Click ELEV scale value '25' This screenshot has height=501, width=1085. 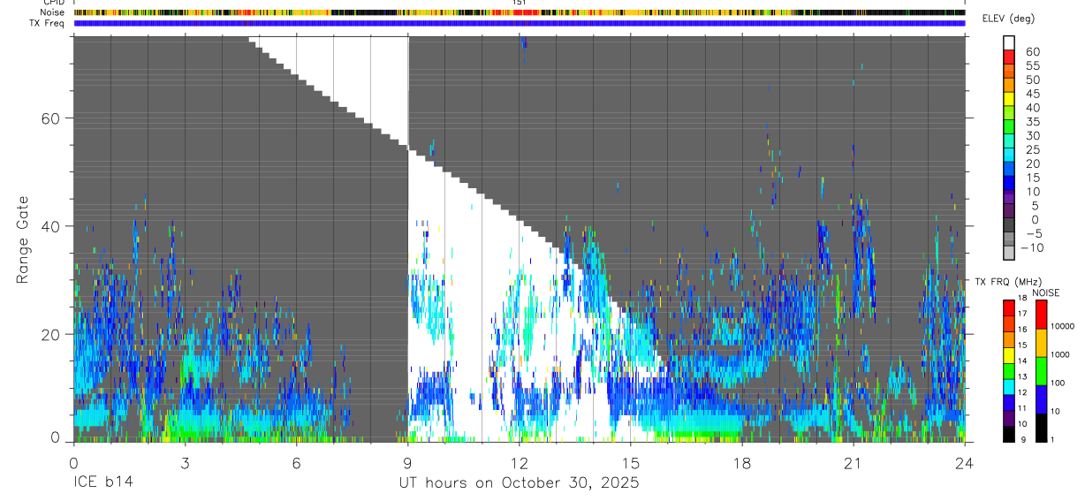(x=1033, y=149)
